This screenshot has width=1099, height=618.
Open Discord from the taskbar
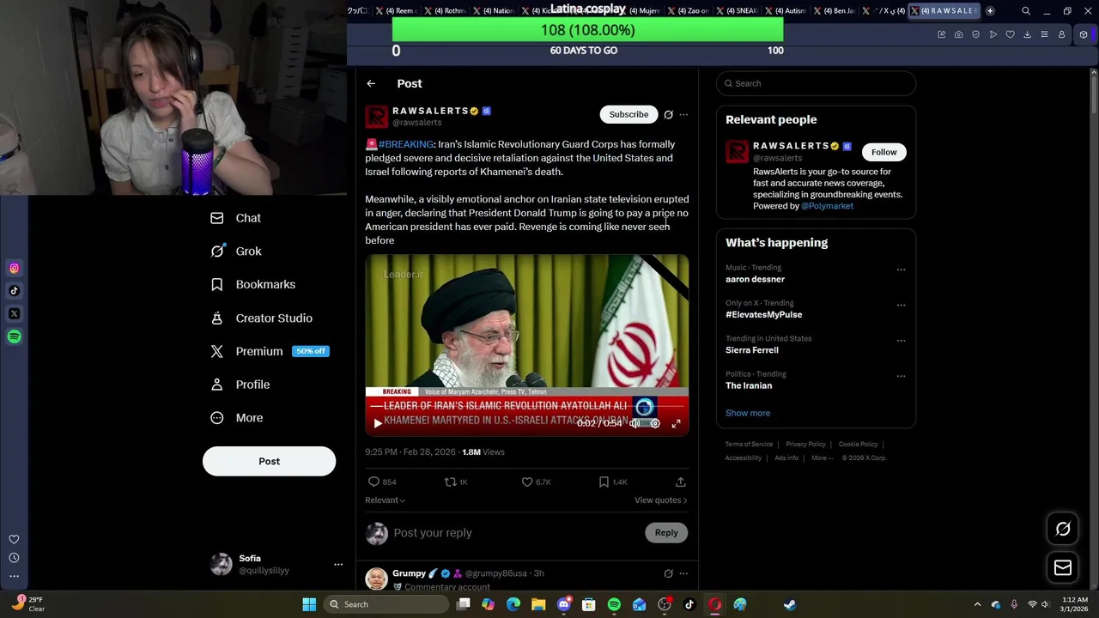point(563,604)
